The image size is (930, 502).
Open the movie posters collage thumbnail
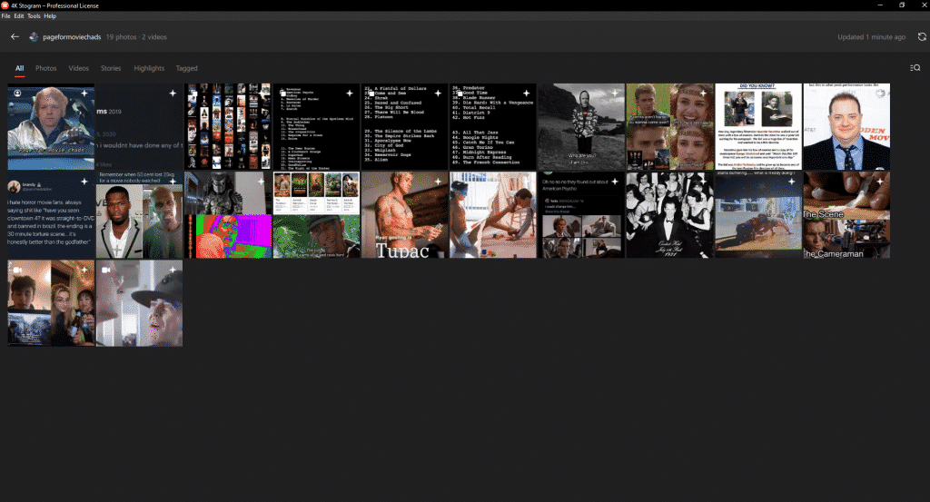pyautogui.click(x=228, y=127)
